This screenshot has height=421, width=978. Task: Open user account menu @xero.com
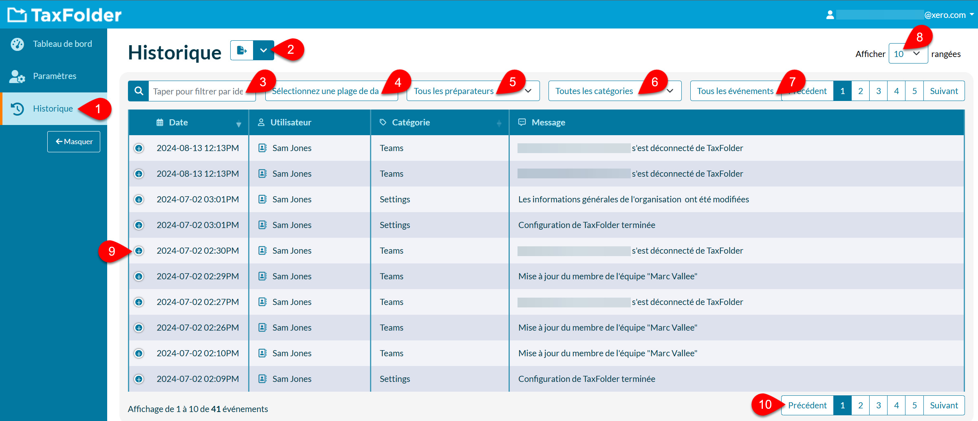(x=900, y=15)
